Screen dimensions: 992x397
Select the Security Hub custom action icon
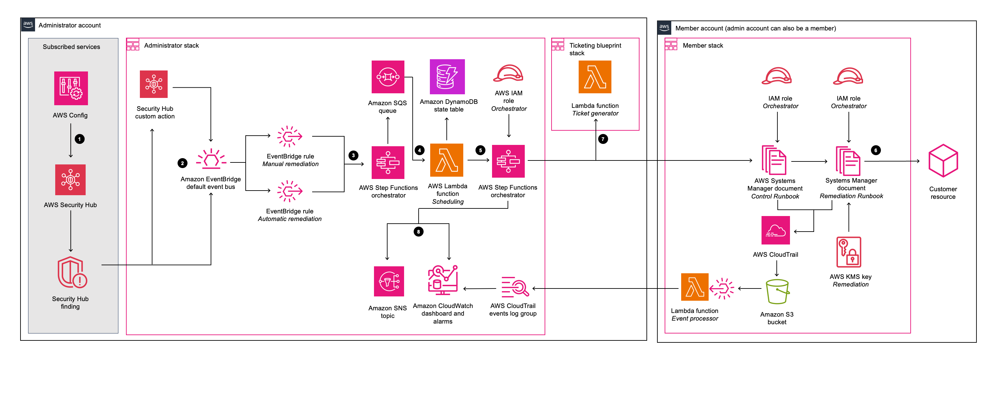[154, 84]
